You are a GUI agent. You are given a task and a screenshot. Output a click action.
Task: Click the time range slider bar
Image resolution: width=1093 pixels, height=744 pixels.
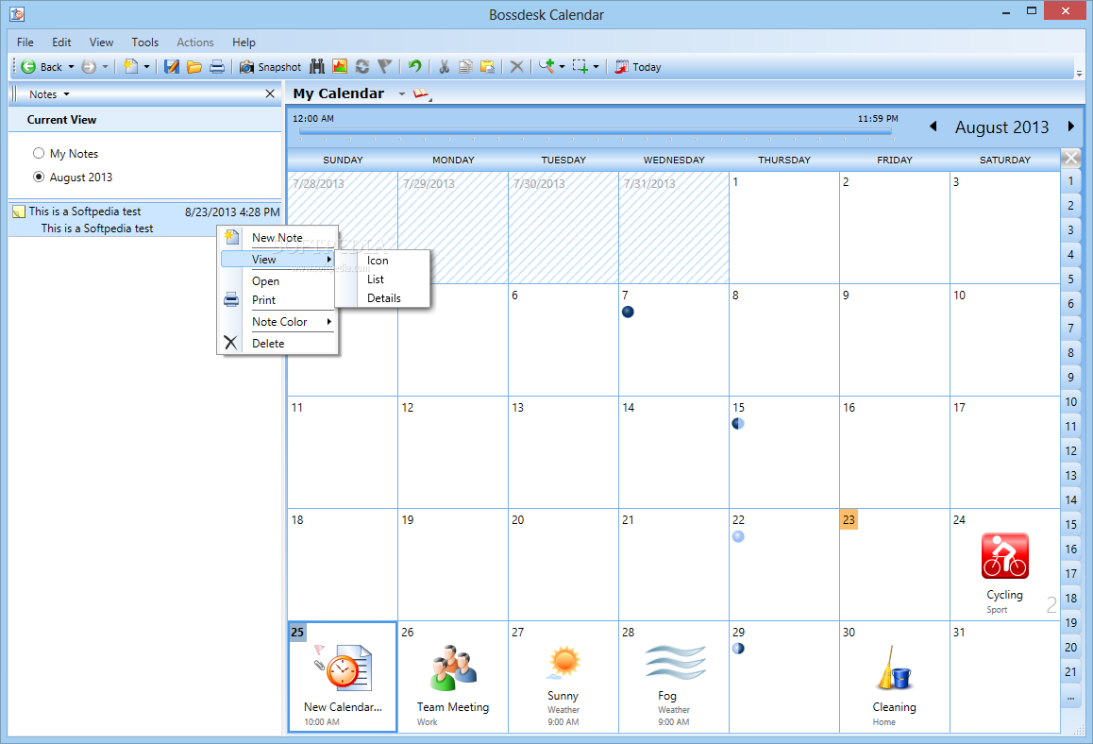pos(596,131)
